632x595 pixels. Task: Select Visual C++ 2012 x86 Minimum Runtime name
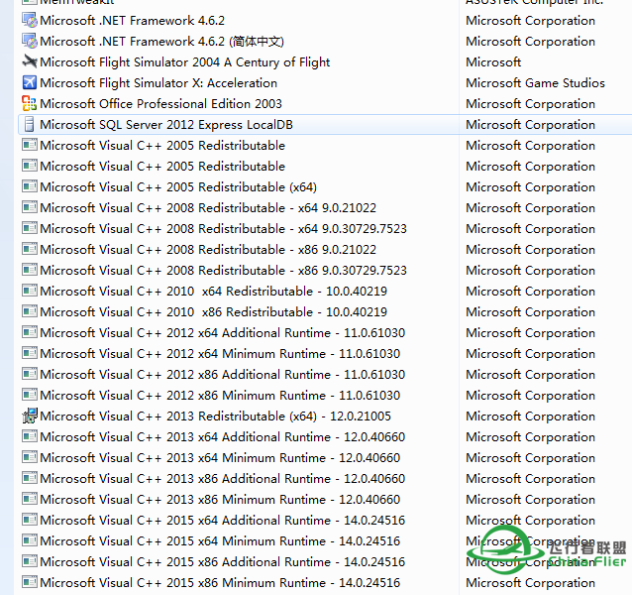(x=220, y=396)
